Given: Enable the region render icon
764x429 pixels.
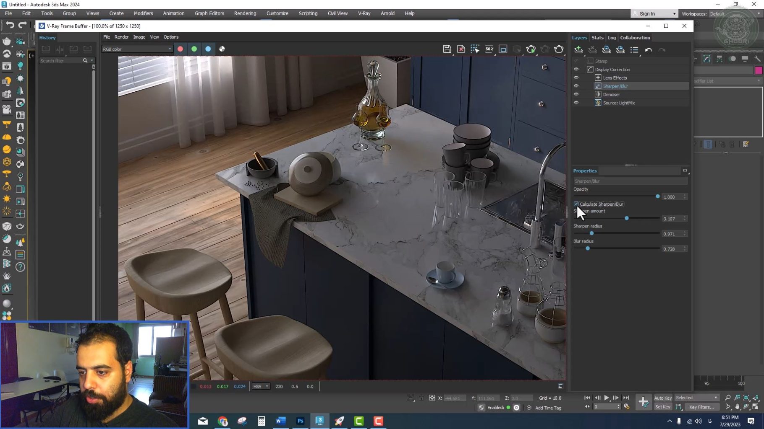Looking at the screenshot, I should tap(503, 49).
